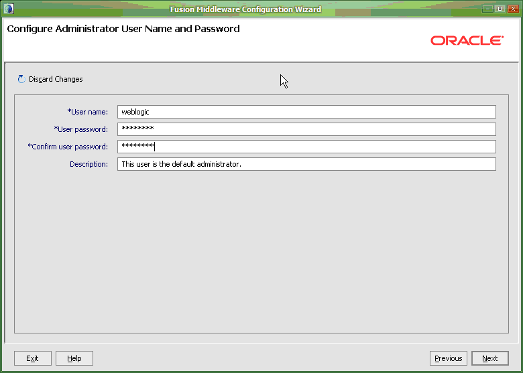Open the Help dialog

(74, 358)
